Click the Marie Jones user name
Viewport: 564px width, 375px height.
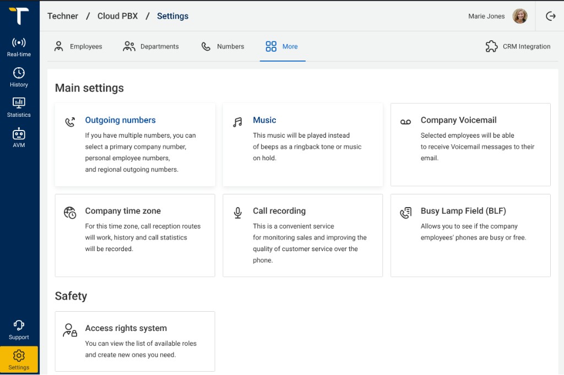pyautogui.click(x=486, y=16)
